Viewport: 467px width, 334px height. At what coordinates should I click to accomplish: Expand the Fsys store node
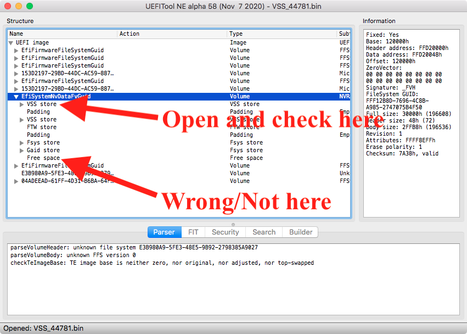pos(22,143)
